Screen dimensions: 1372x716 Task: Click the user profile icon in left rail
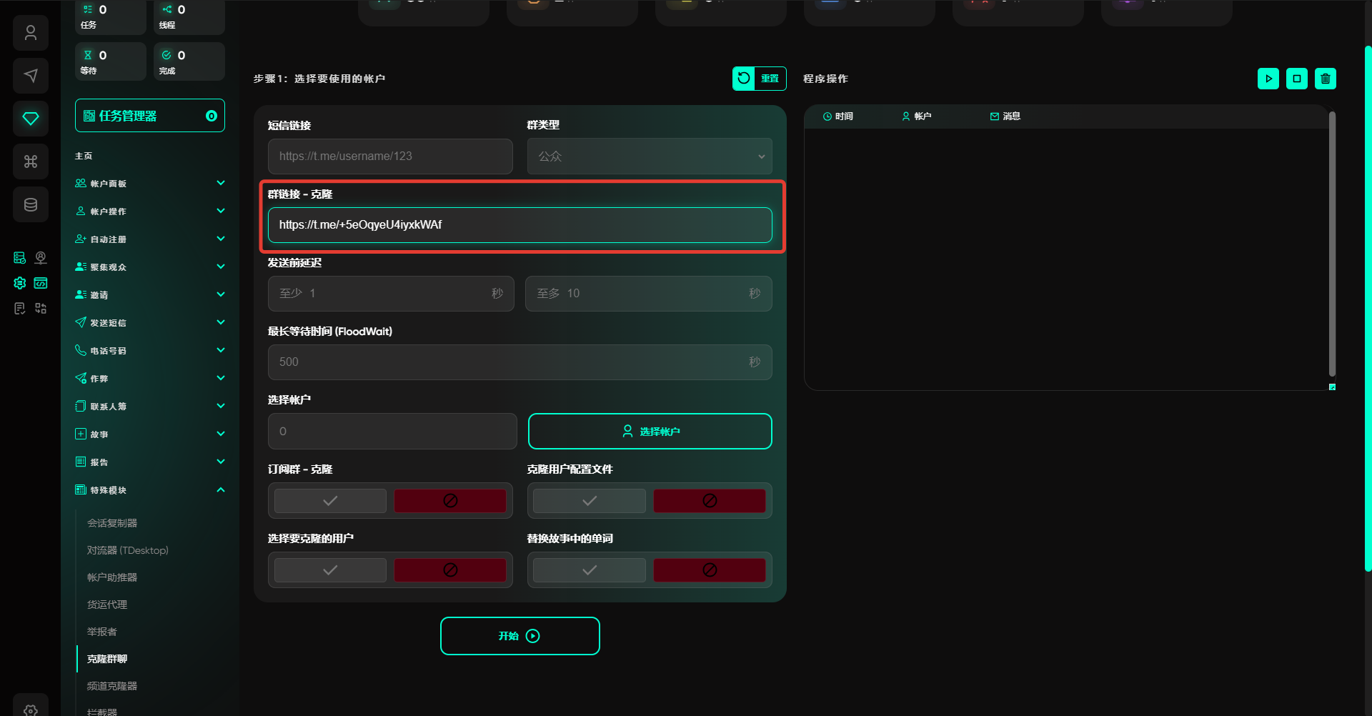(x=31, y=33)
